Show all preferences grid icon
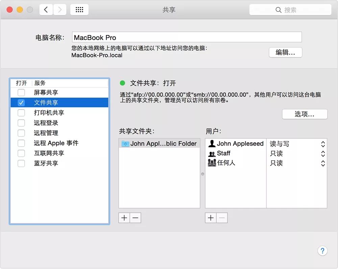 [x=79, y=10]
